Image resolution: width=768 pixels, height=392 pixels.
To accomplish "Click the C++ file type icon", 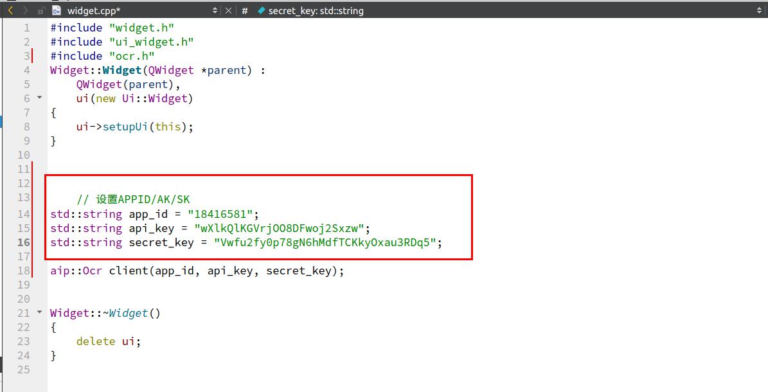I will pyautogui.click(x=57, y=10).
